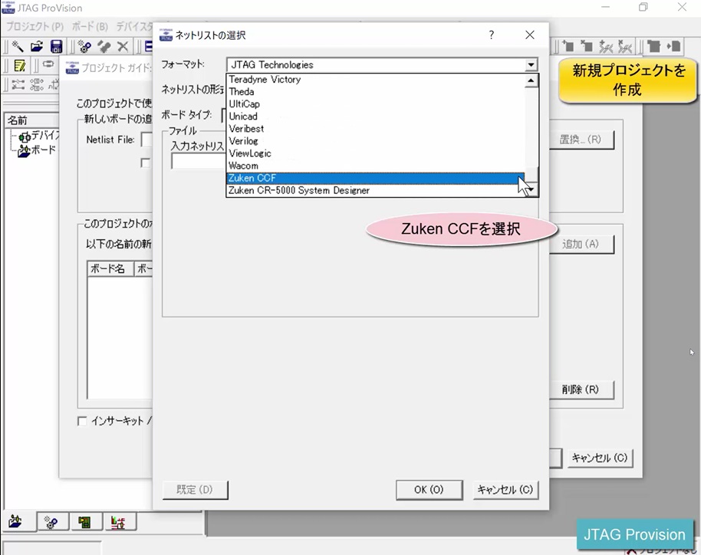Toggle the checkbox below Netlist File field
701x555 pixels.
pos(145,163)
